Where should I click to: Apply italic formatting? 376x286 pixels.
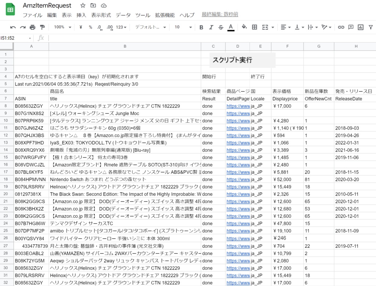pyautogui.click(x=211, y=27)
